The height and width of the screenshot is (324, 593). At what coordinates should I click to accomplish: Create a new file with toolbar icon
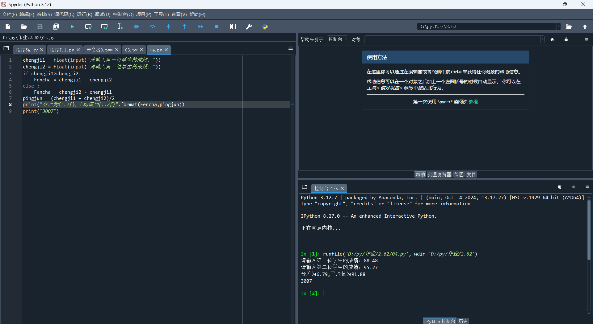point(8,27)
